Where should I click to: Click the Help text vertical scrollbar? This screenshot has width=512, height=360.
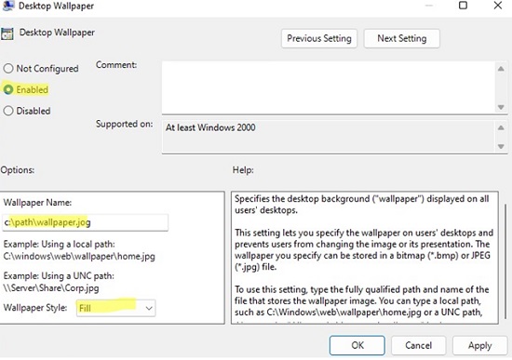(x=505, y=261)
